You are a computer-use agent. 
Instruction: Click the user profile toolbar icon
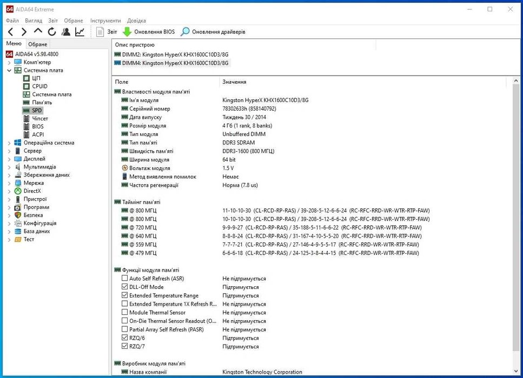[x=66, y=32]
